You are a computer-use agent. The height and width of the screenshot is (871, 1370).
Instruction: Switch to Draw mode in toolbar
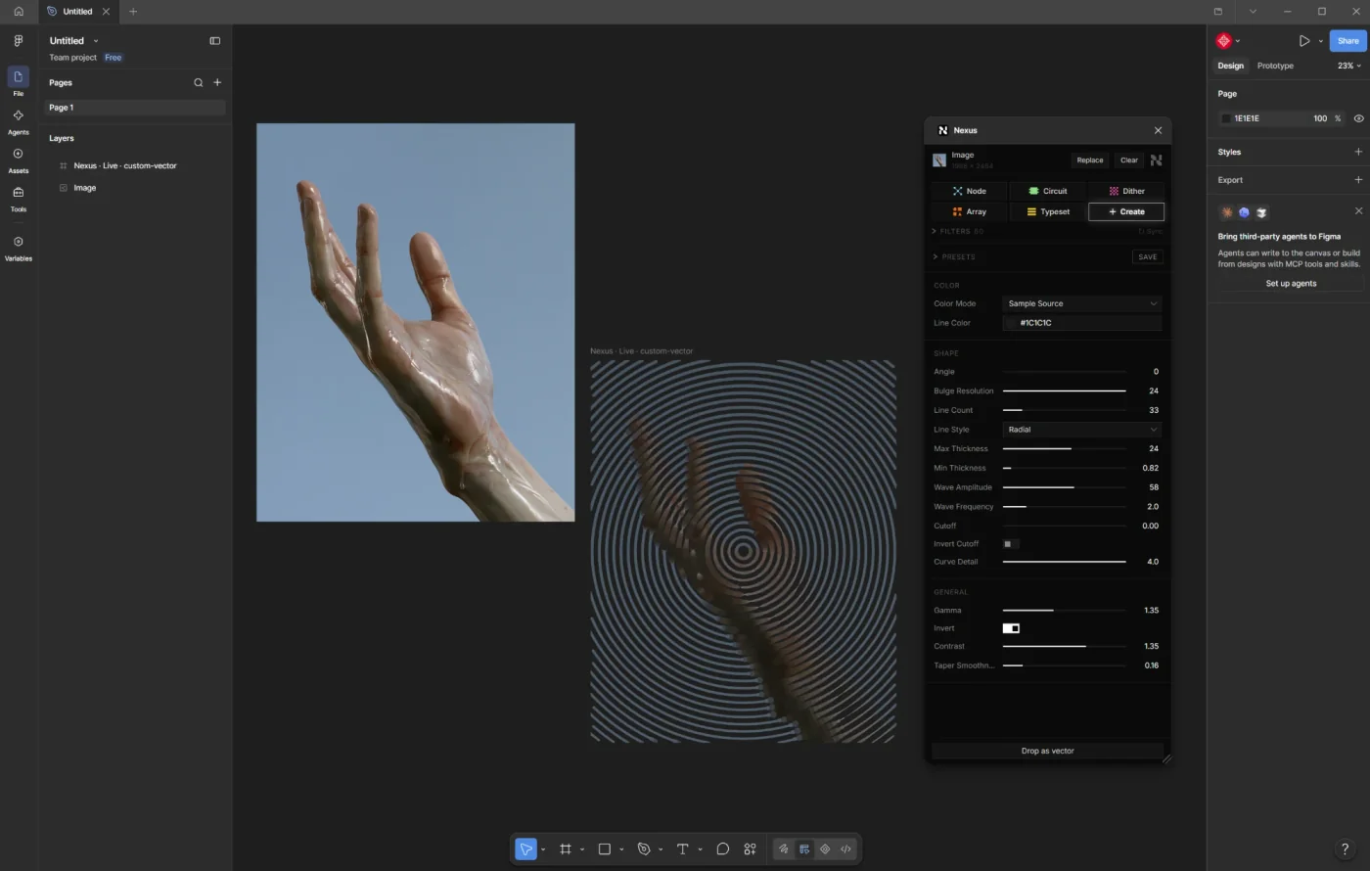pos(783,848)
